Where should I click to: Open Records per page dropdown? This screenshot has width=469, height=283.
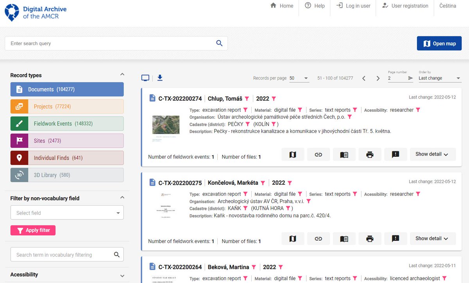[x=299, y=78]
